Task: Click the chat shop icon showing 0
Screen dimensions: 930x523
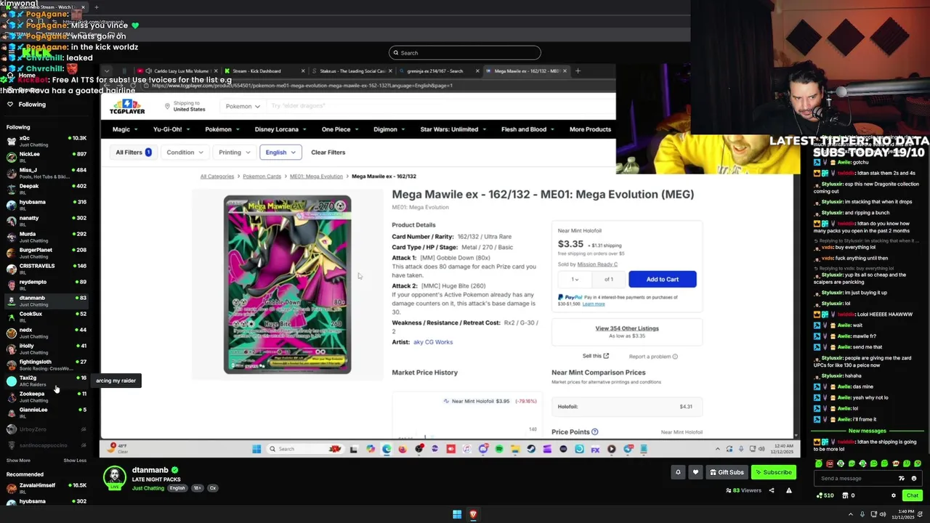Action: tap(848, 495)
